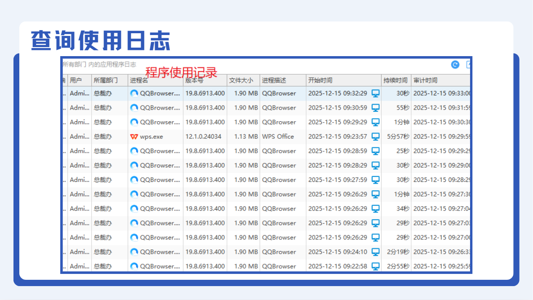Click QQBrowser icon in row started 09:30:59
Image resolution: width=533 pixels, height=300 pixels.
[134, 108]
